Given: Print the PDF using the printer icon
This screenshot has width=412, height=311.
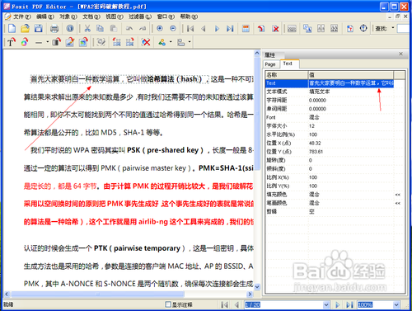Looking at the screenshot, I should coord(54,28).
